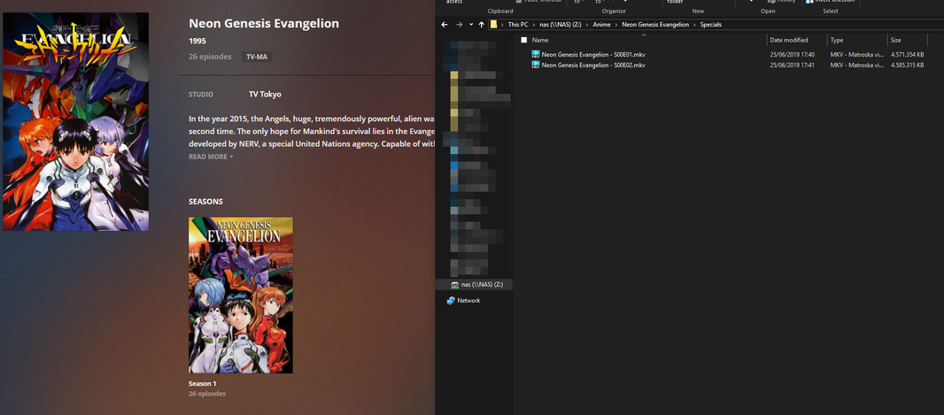944x415 pixels.
Task: Click year '1995' under title
Action: pyautogui.click(x=197, y=41)
